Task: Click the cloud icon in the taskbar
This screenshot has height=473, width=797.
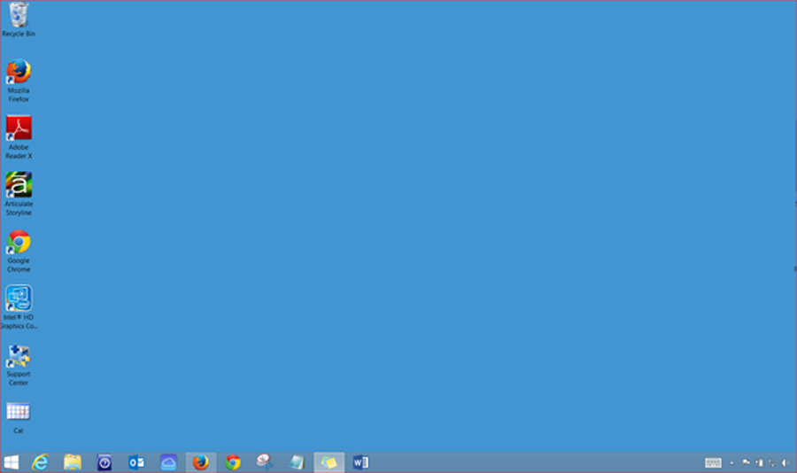Action: click(168, 462)
